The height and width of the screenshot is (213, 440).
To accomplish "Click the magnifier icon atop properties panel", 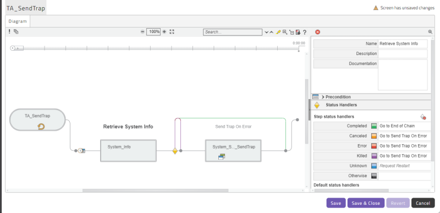I will click(430, 32).
